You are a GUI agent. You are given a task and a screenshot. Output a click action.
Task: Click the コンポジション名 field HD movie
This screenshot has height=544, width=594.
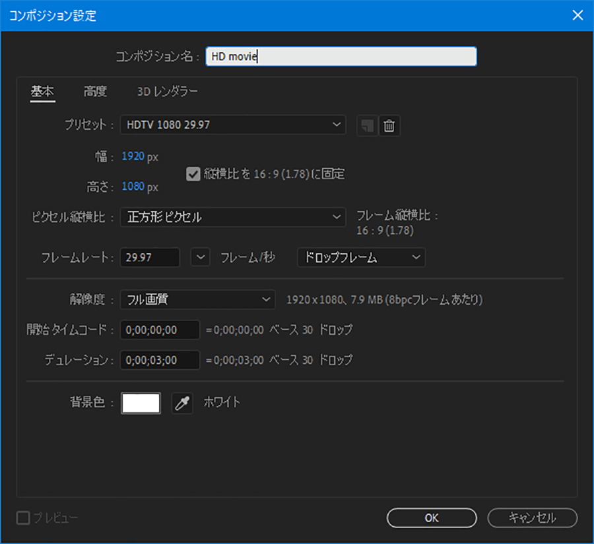[341, 57]
